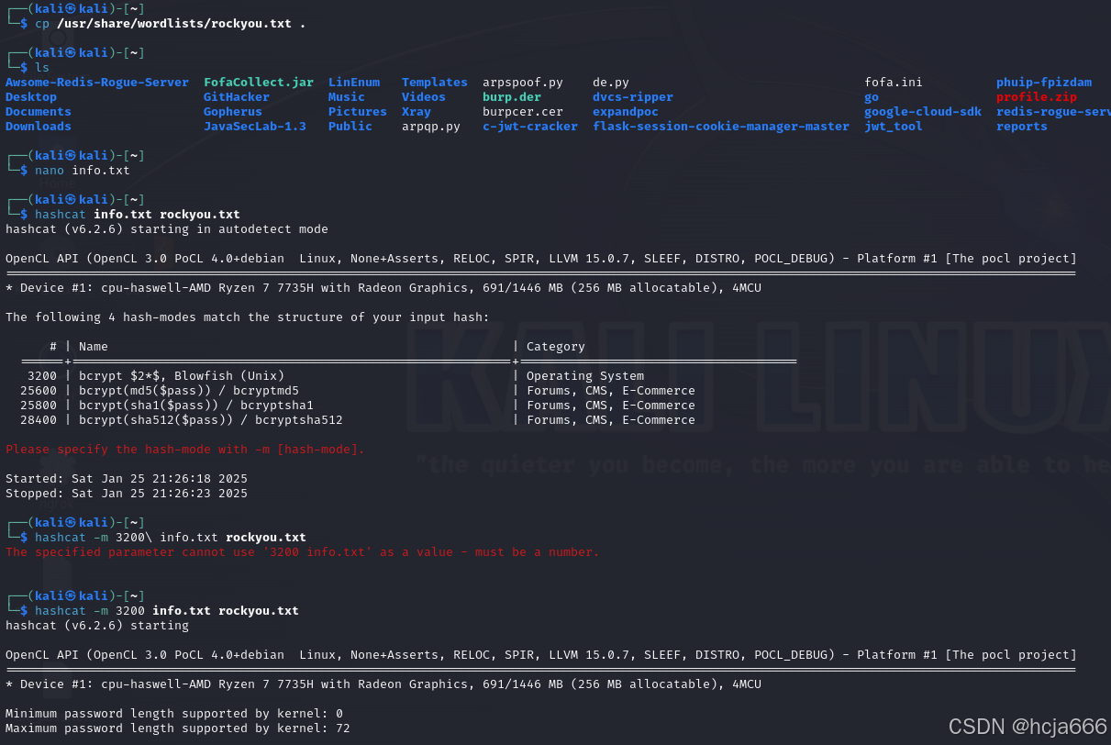Select the flask-session-cookie-manager-master directory name

click(x=721, y=127)
